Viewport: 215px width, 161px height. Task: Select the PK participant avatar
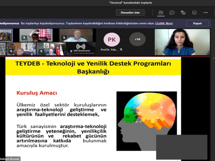pos(112,40)
